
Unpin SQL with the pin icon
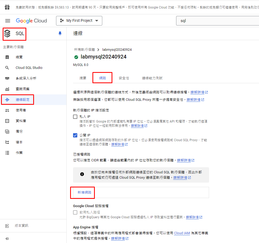click(60, 33)
